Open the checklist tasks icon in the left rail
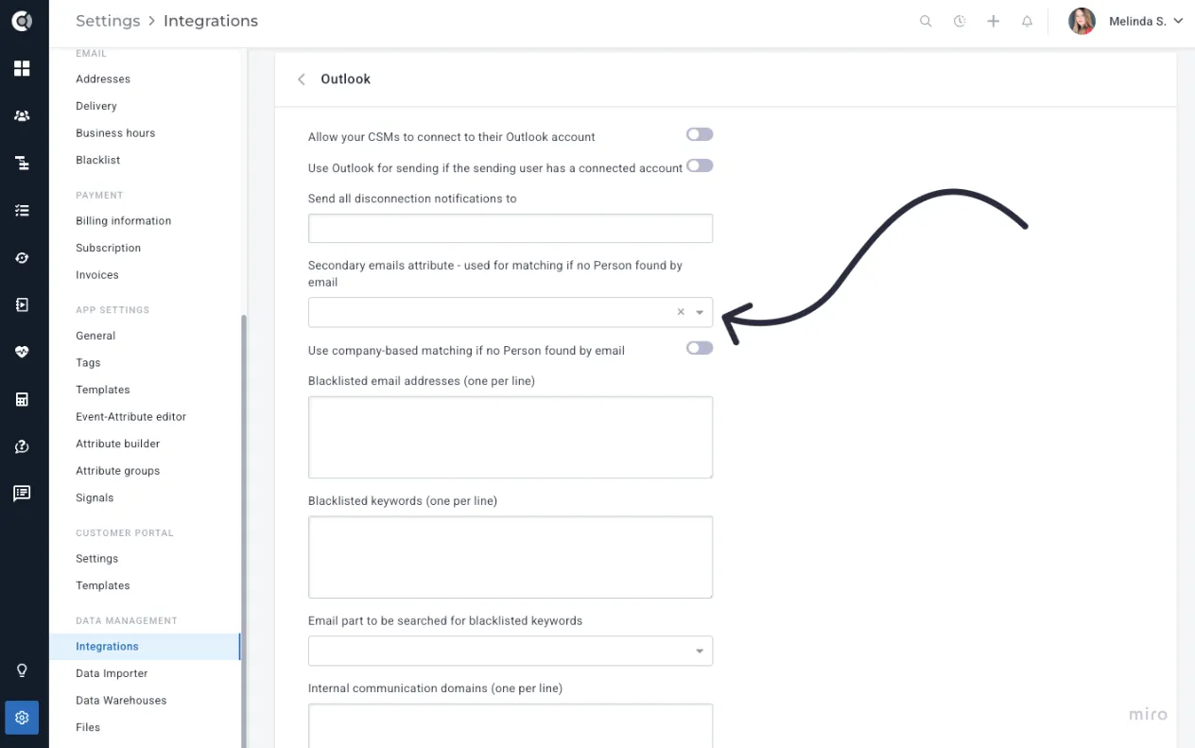This screenshot has width=1195, height=748. [22, 210]
